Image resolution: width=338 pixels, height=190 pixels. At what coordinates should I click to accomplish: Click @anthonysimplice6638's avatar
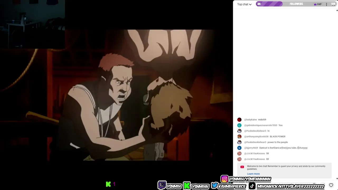pos(239,136)
